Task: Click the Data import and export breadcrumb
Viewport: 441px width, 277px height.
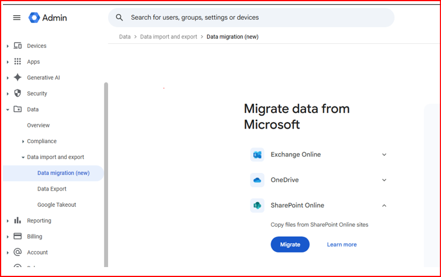Action: click(x=170, y=37)
